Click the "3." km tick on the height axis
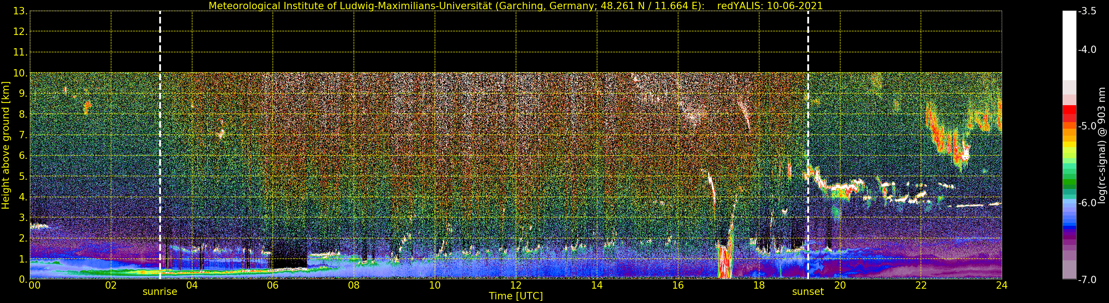This screenshot has height=303, width=1109. [x=23, y=218]
